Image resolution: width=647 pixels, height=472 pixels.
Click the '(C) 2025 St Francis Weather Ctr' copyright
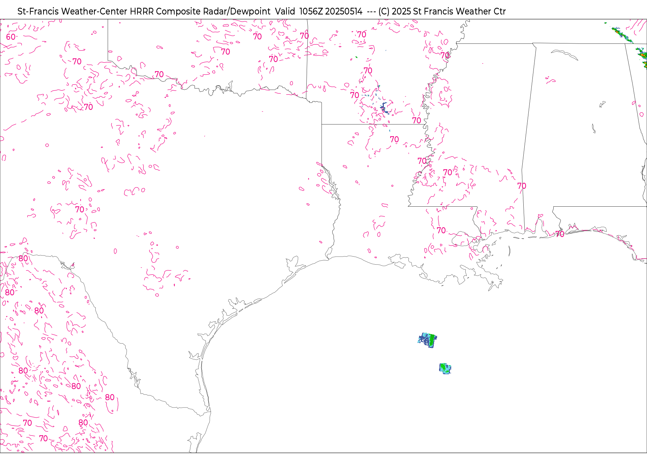click(x=442, y=11)
